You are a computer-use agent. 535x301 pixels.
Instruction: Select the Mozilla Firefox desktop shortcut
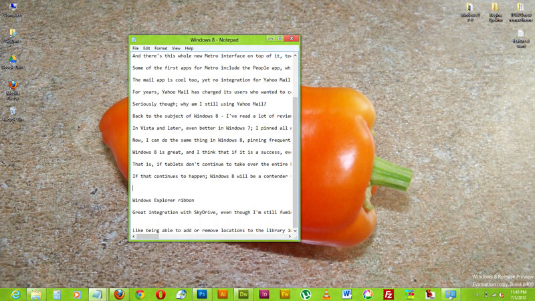(13, 90)
